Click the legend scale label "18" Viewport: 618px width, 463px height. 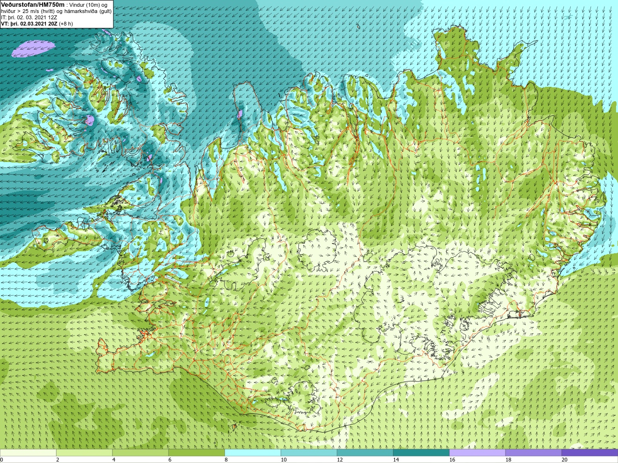tap(508, 460)
